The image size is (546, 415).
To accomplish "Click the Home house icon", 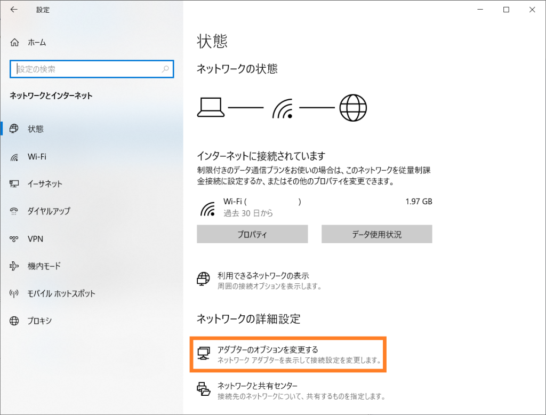I will (14, 43).
